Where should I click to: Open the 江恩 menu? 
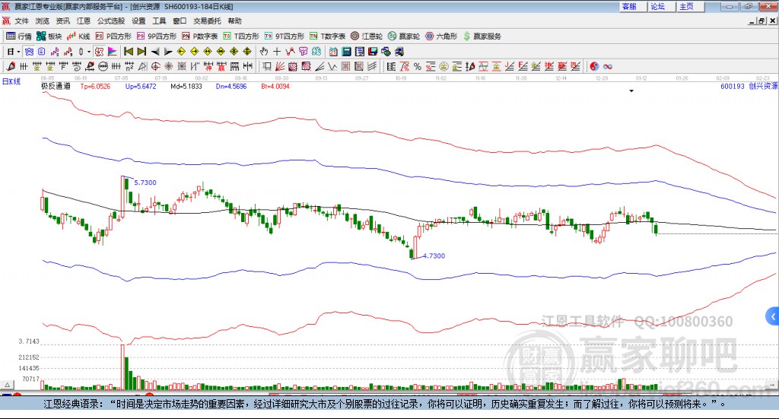pos(83,21)
